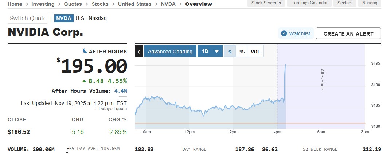
Task: Open the Advanced Charting view
Action: tap(170, 52)
